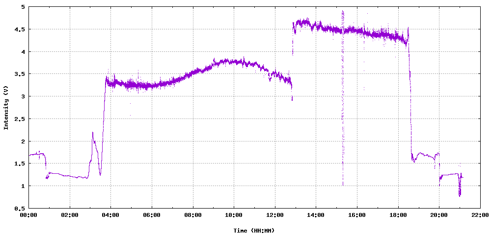Click the x-axis tick label 20:00

point(439,215)
